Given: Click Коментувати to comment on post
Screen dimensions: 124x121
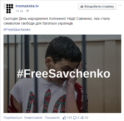Looking at the screenshot, I should coord(33,118).
